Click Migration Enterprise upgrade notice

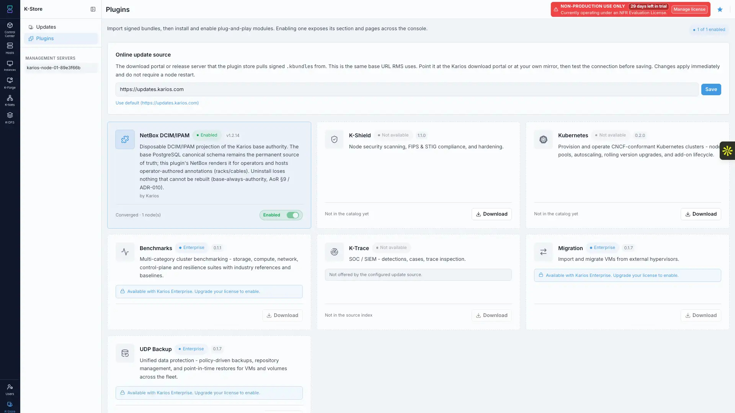point(627,275)
